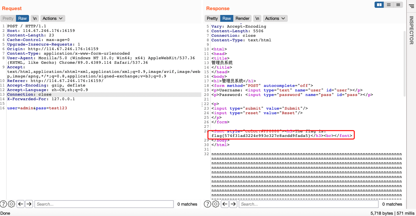
Task: Open Request search settings gear
Action: (11, 204)
